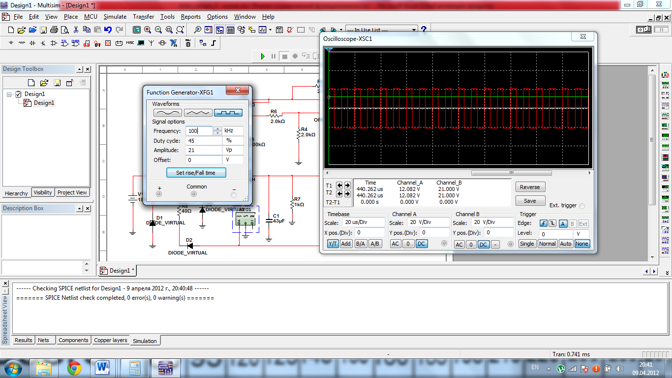Toggle full screen view icon

pyautogui.click(x=137, y=30)
